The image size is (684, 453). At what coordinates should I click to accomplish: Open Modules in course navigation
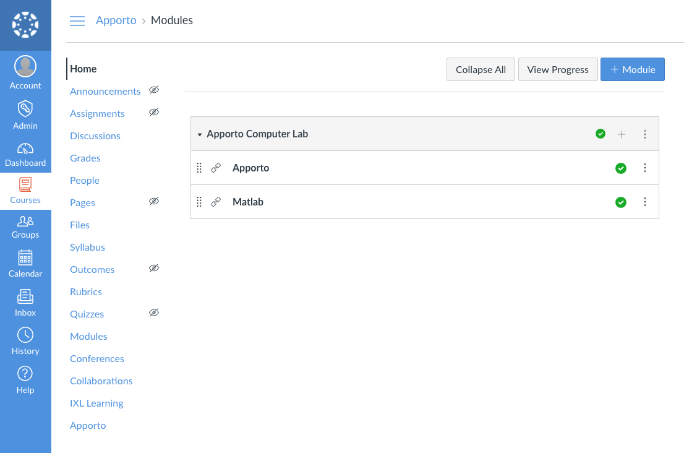pos(88,337)
